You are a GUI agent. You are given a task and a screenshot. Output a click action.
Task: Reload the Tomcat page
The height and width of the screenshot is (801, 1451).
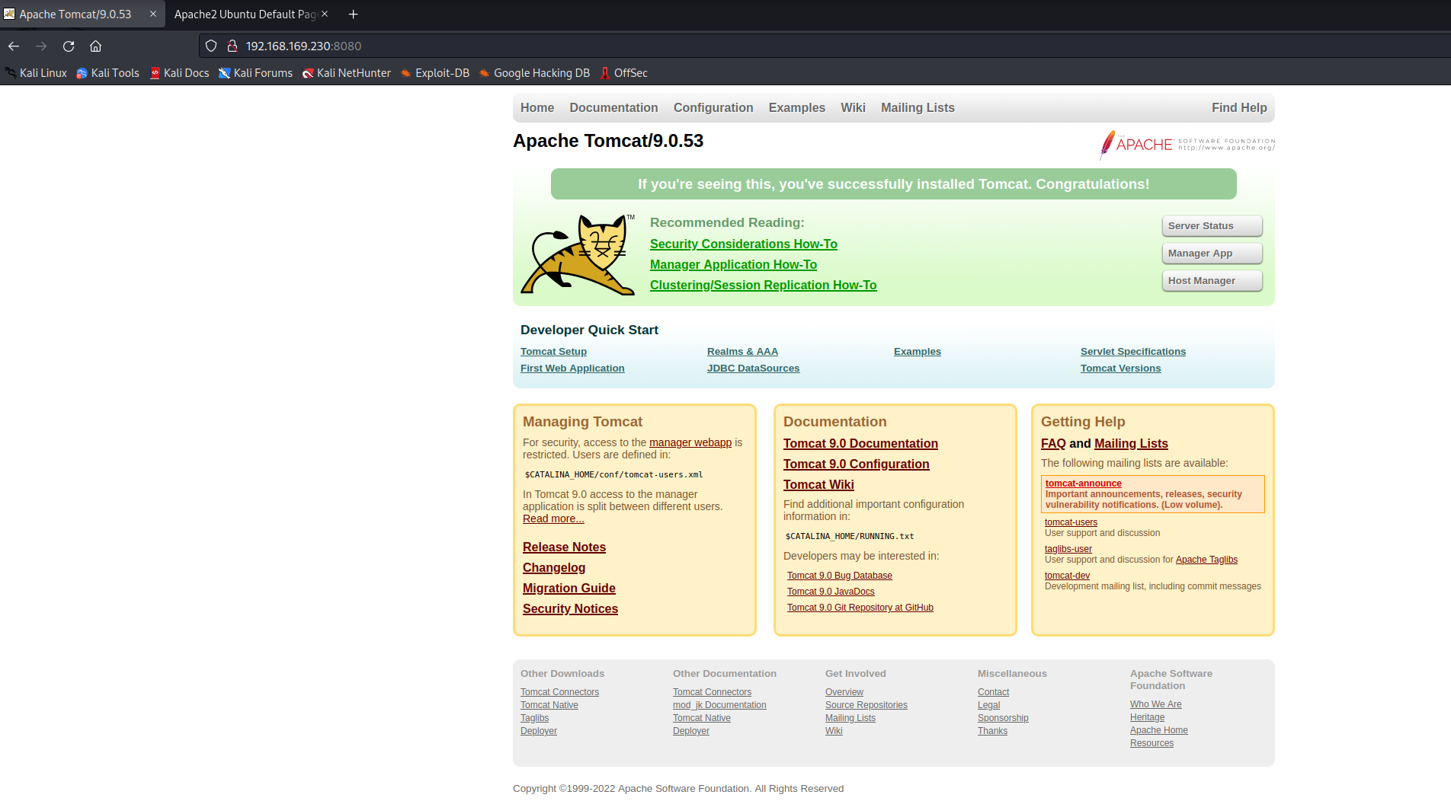pos(69,46)
